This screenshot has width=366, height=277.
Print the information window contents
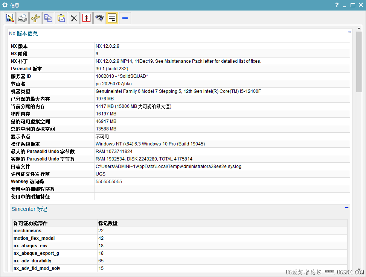[23, 18]
